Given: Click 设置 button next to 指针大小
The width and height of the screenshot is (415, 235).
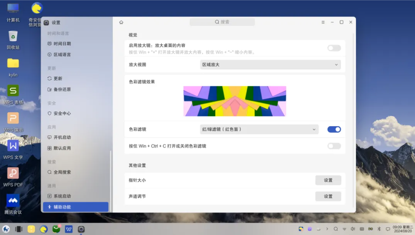Looking at the screenshot, I should tap(328, 180).
